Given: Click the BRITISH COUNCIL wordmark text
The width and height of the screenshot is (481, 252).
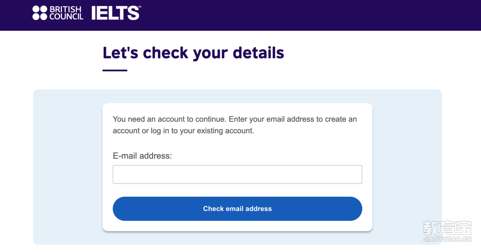Looking at the screenshot, I should [x=66, y=13].
